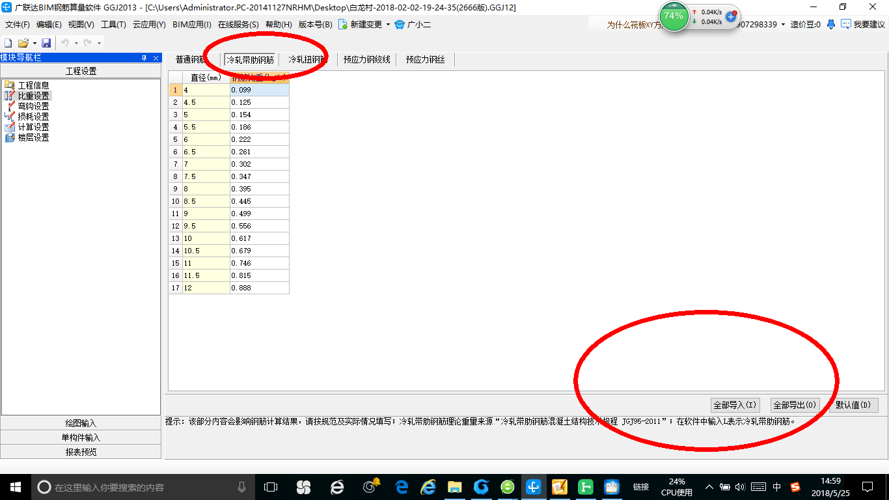Open the 在线服务(S) menu
889x500 pixels.
coord(238,25)
